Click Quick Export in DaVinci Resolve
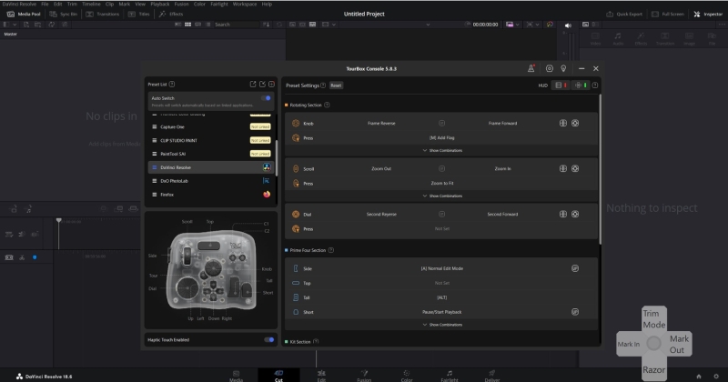This screenshot has width=728, height=382. (624, 14)
